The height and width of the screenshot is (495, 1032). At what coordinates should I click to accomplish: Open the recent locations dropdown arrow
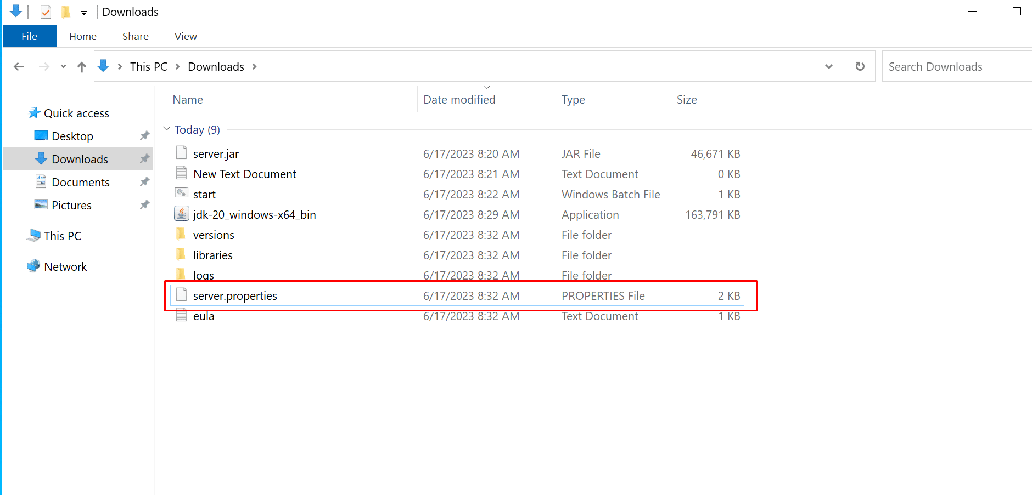(63, 67)
